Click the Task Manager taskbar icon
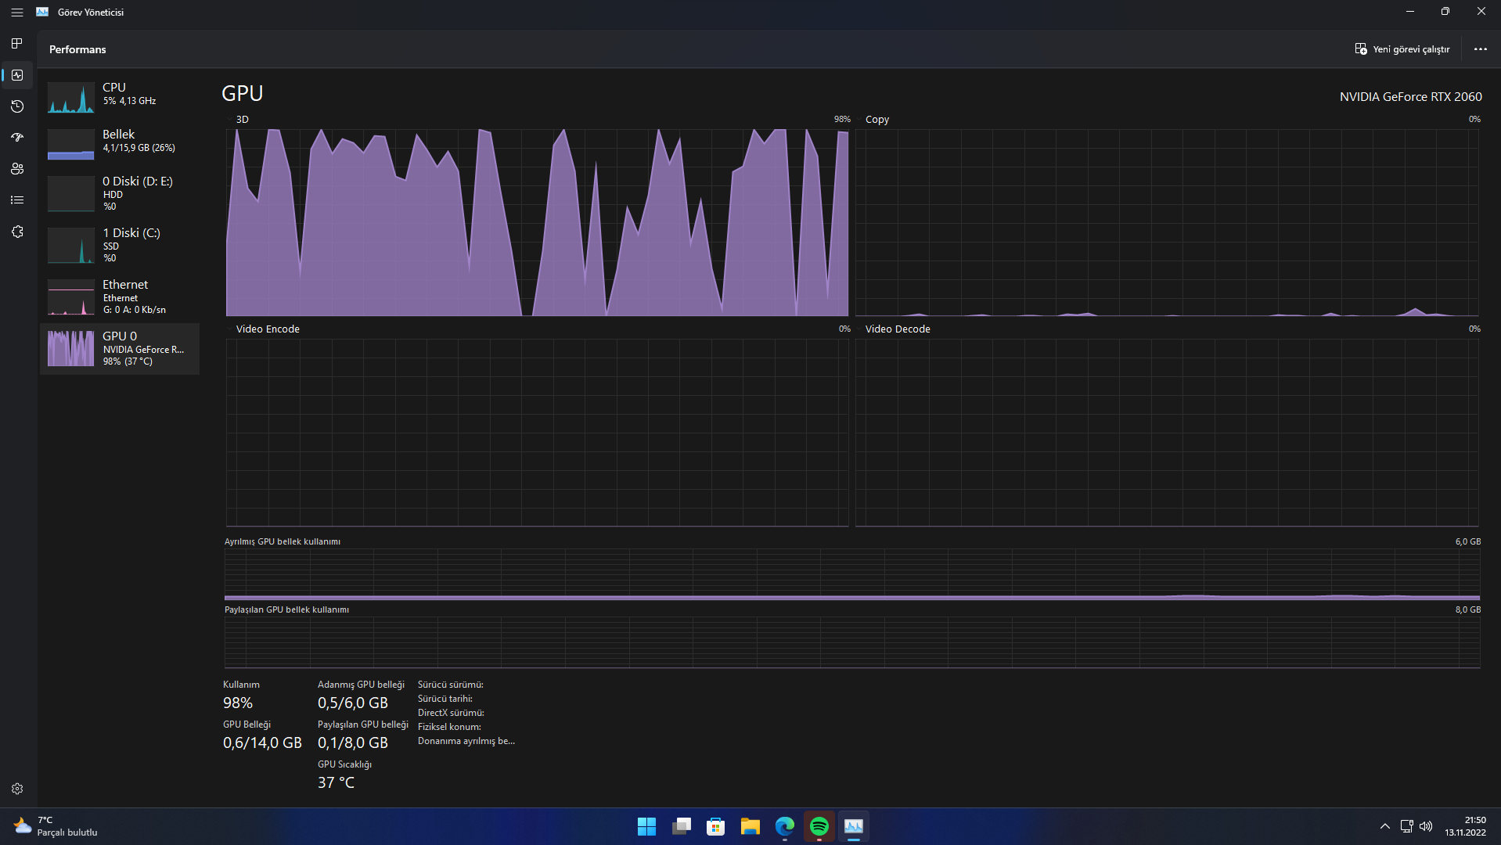This screenshot has width=1501, height=845. point(853,826)
